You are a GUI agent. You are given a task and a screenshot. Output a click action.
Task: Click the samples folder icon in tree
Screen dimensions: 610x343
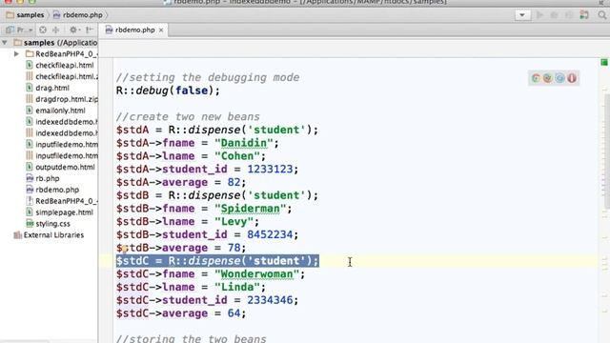coord(17,42)
